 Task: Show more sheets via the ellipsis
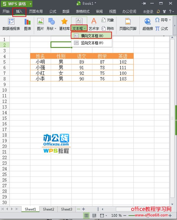(x=79, y=209)
